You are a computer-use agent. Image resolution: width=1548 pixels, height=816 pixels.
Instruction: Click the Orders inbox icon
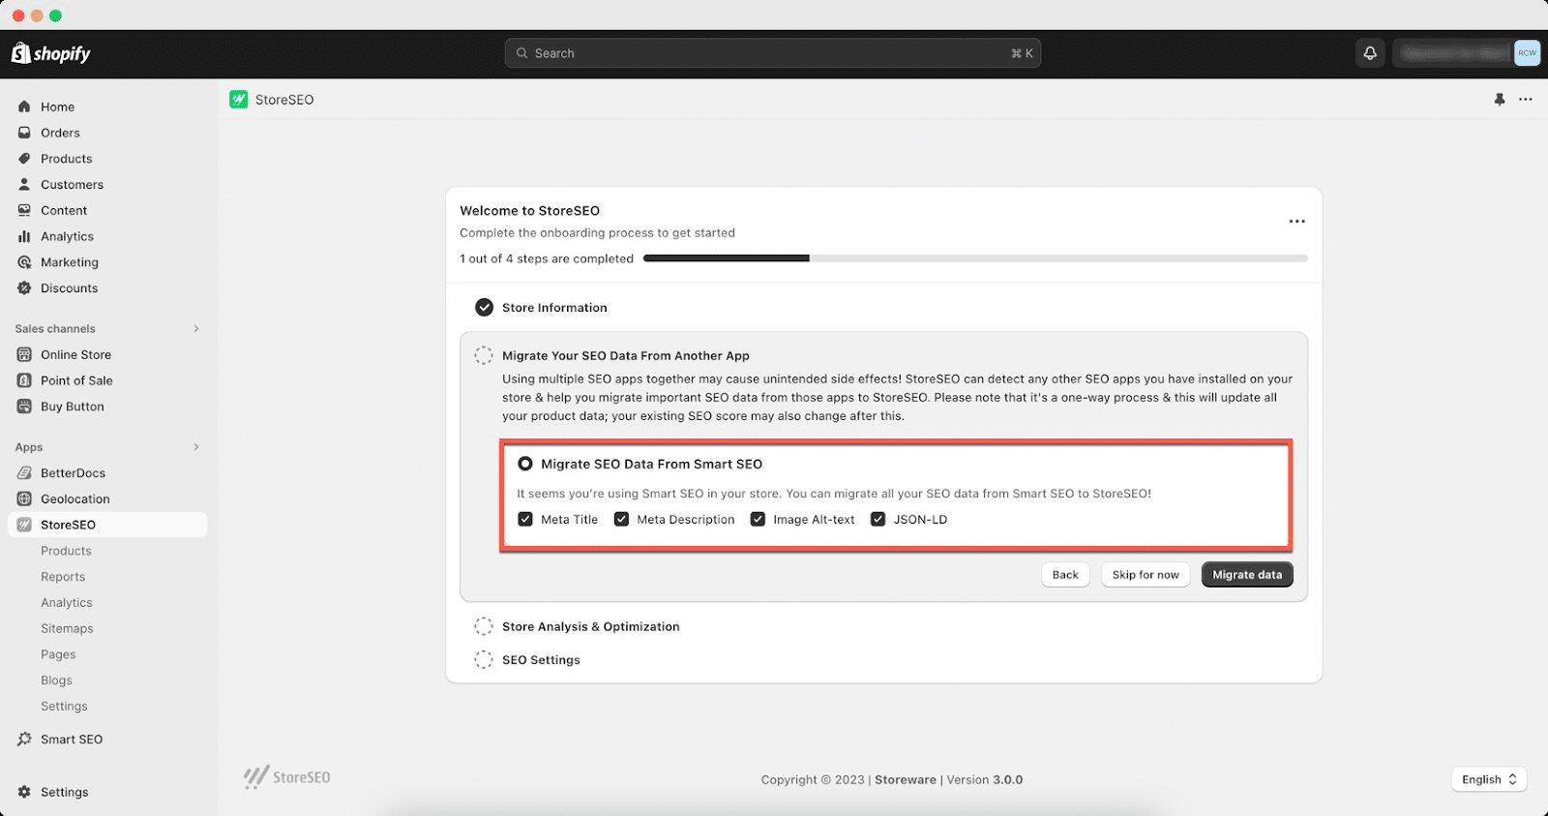tap(24, 133)
